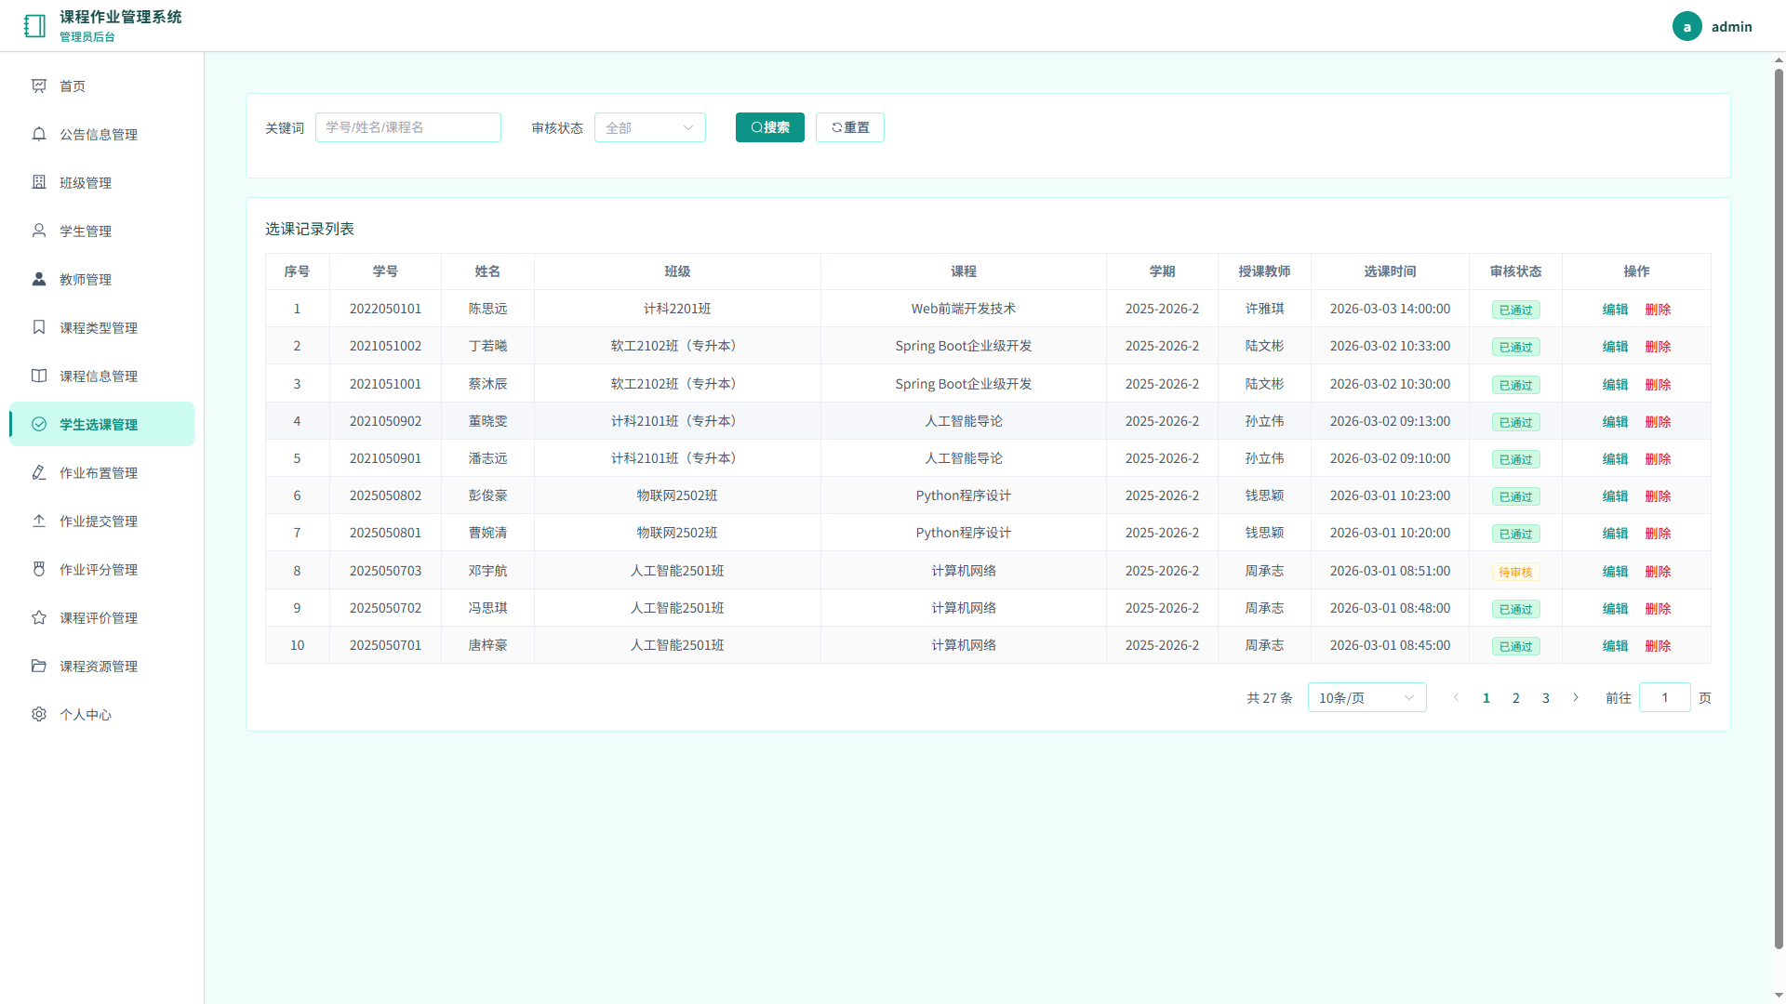Edit the record for 丁若曦
Screen dimensions: 1786x1004
pyautogui.click(x=1616, y=347)
